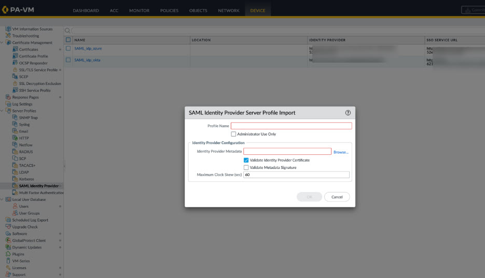This screenshot has height=278, width=485.
Task: Open the SAML_idp_okta profile link
Action: click(87, 60)
